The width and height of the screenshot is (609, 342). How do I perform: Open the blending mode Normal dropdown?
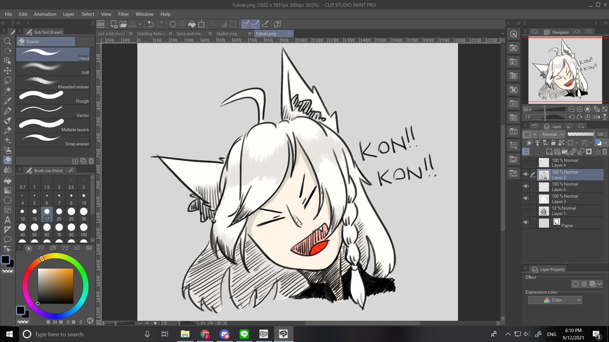(552, 134)
